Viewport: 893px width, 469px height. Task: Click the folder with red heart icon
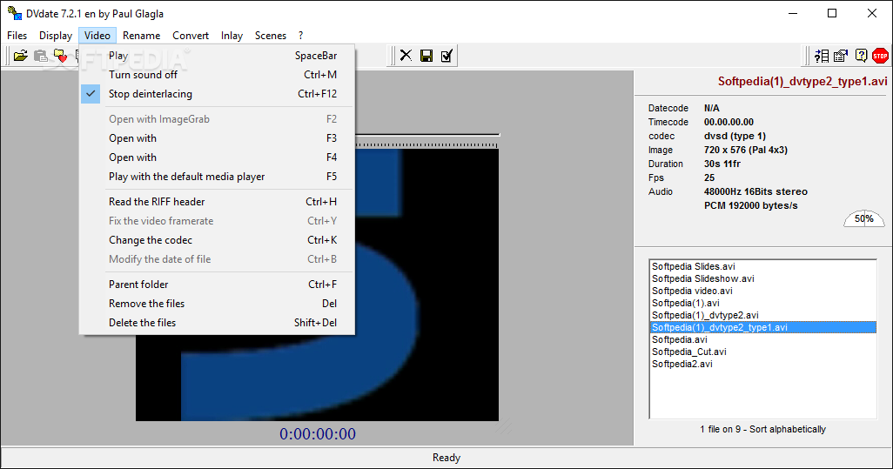click(x=60, y=56)
